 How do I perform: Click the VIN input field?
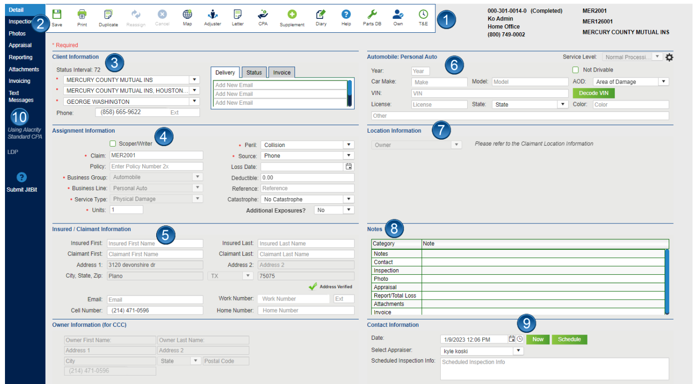pos(490,93)
